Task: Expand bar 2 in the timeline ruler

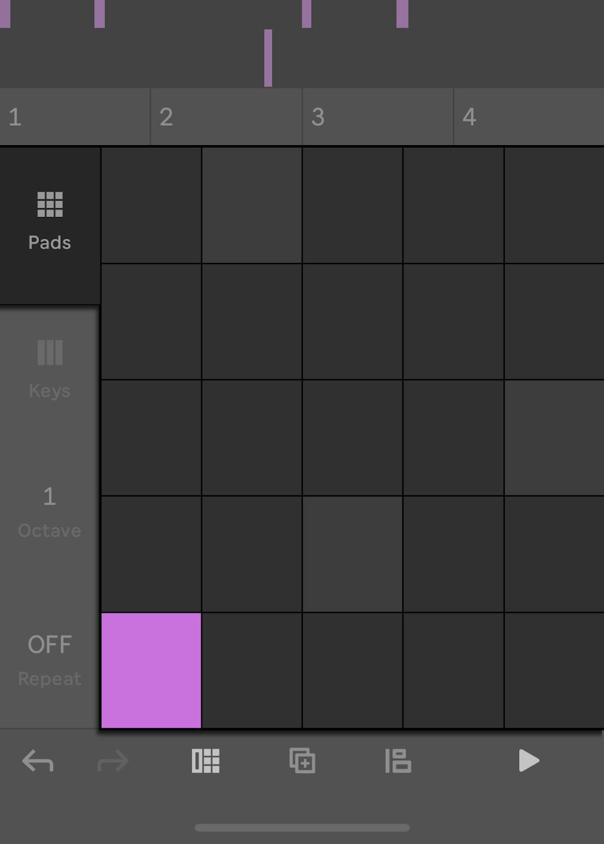Action: pos(226,117)
